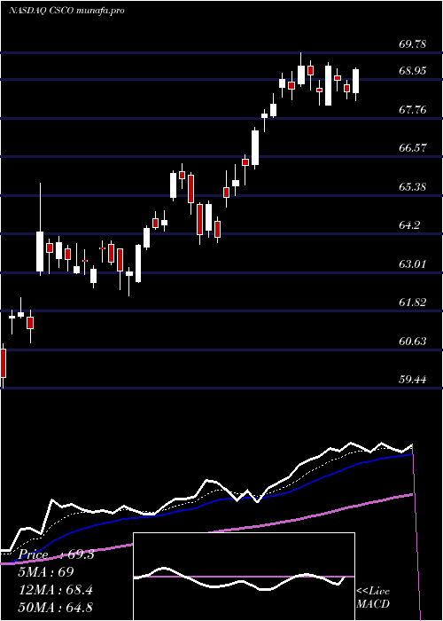443x621 pixels.
Task: Click the Price : 69.3 readout
Action: pos(56,554)
